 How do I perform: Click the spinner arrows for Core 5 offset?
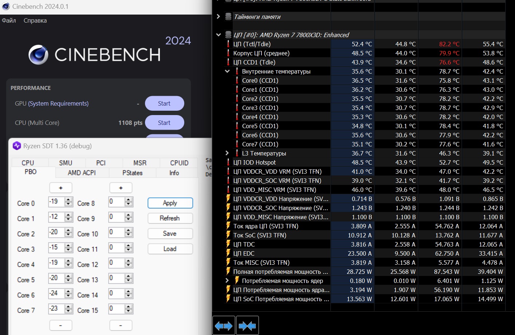click(x=69, y=278)
